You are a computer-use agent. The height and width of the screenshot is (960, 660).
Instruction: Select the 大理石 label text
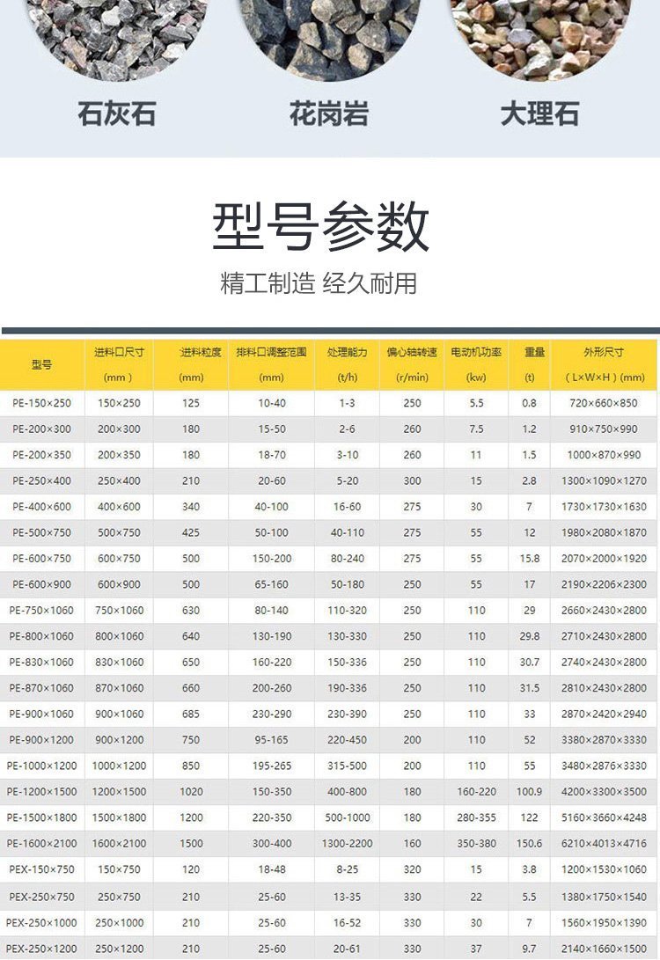tap(539, 114)
